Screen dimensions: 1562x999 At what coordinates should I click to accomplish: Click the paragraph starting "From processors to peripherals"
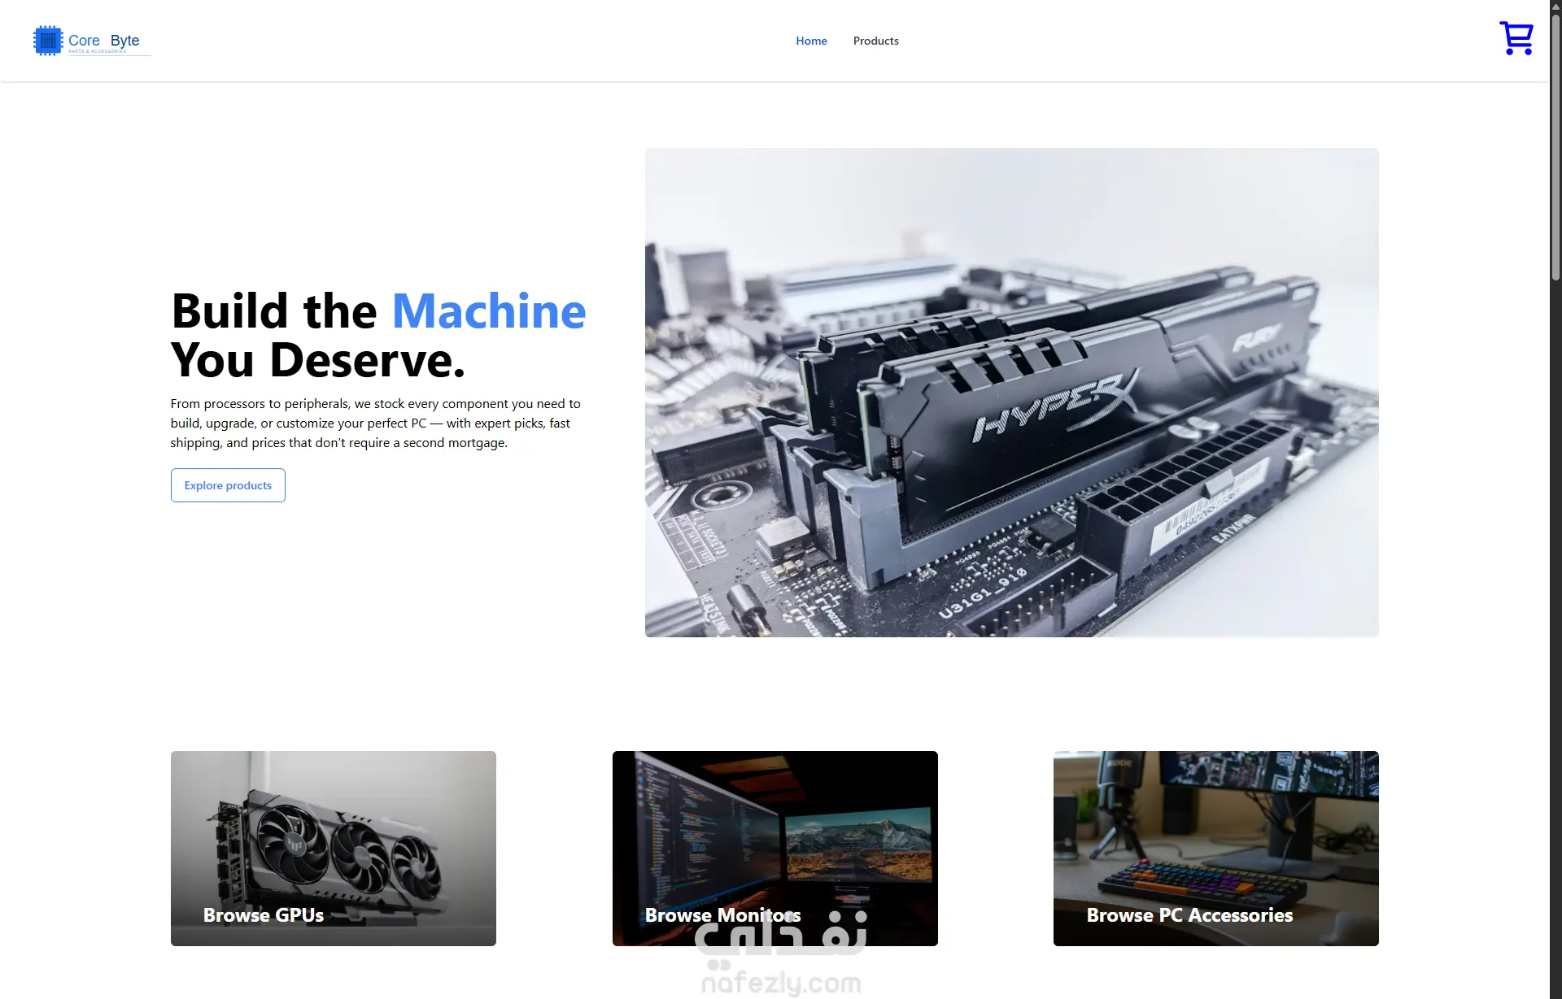coord(376,423)
